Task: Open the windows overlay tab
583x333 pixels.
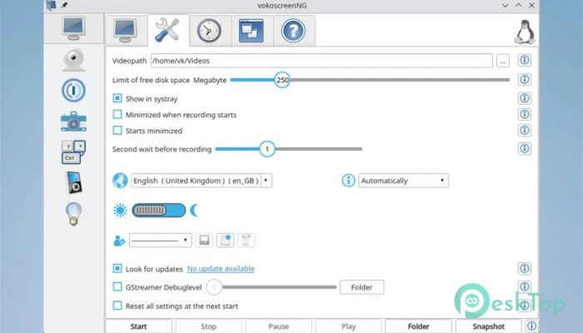Action: pos(252,31)
